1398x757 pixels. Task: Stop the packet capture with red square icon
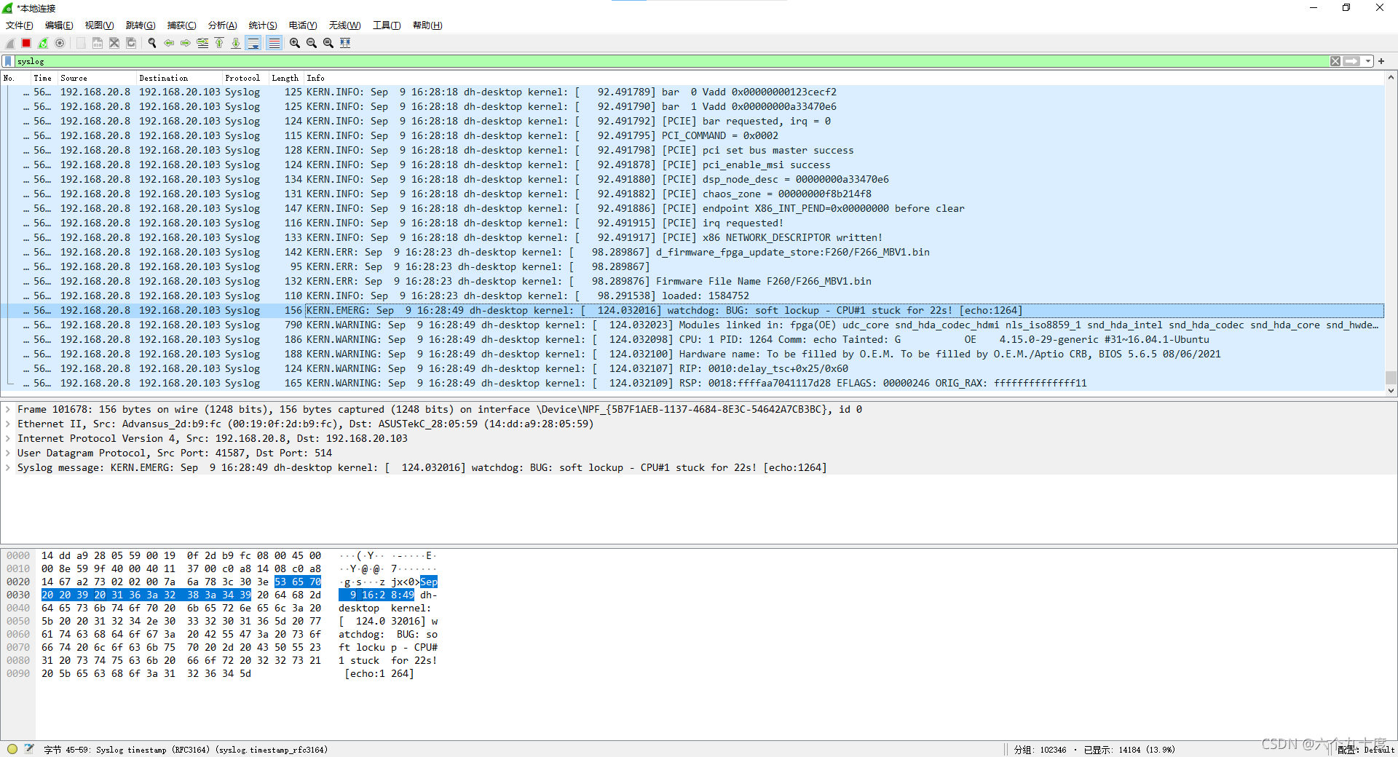coord(25,43)
